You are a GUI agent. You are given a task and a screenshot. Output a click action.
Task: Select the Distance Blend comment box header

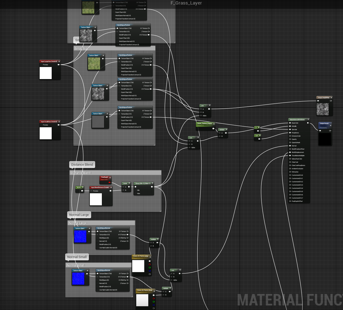pyautogui.click(x=115, y=173)
